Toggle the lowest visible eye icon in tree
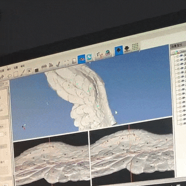This screenshot has height=186, width=186. point(184,123)
